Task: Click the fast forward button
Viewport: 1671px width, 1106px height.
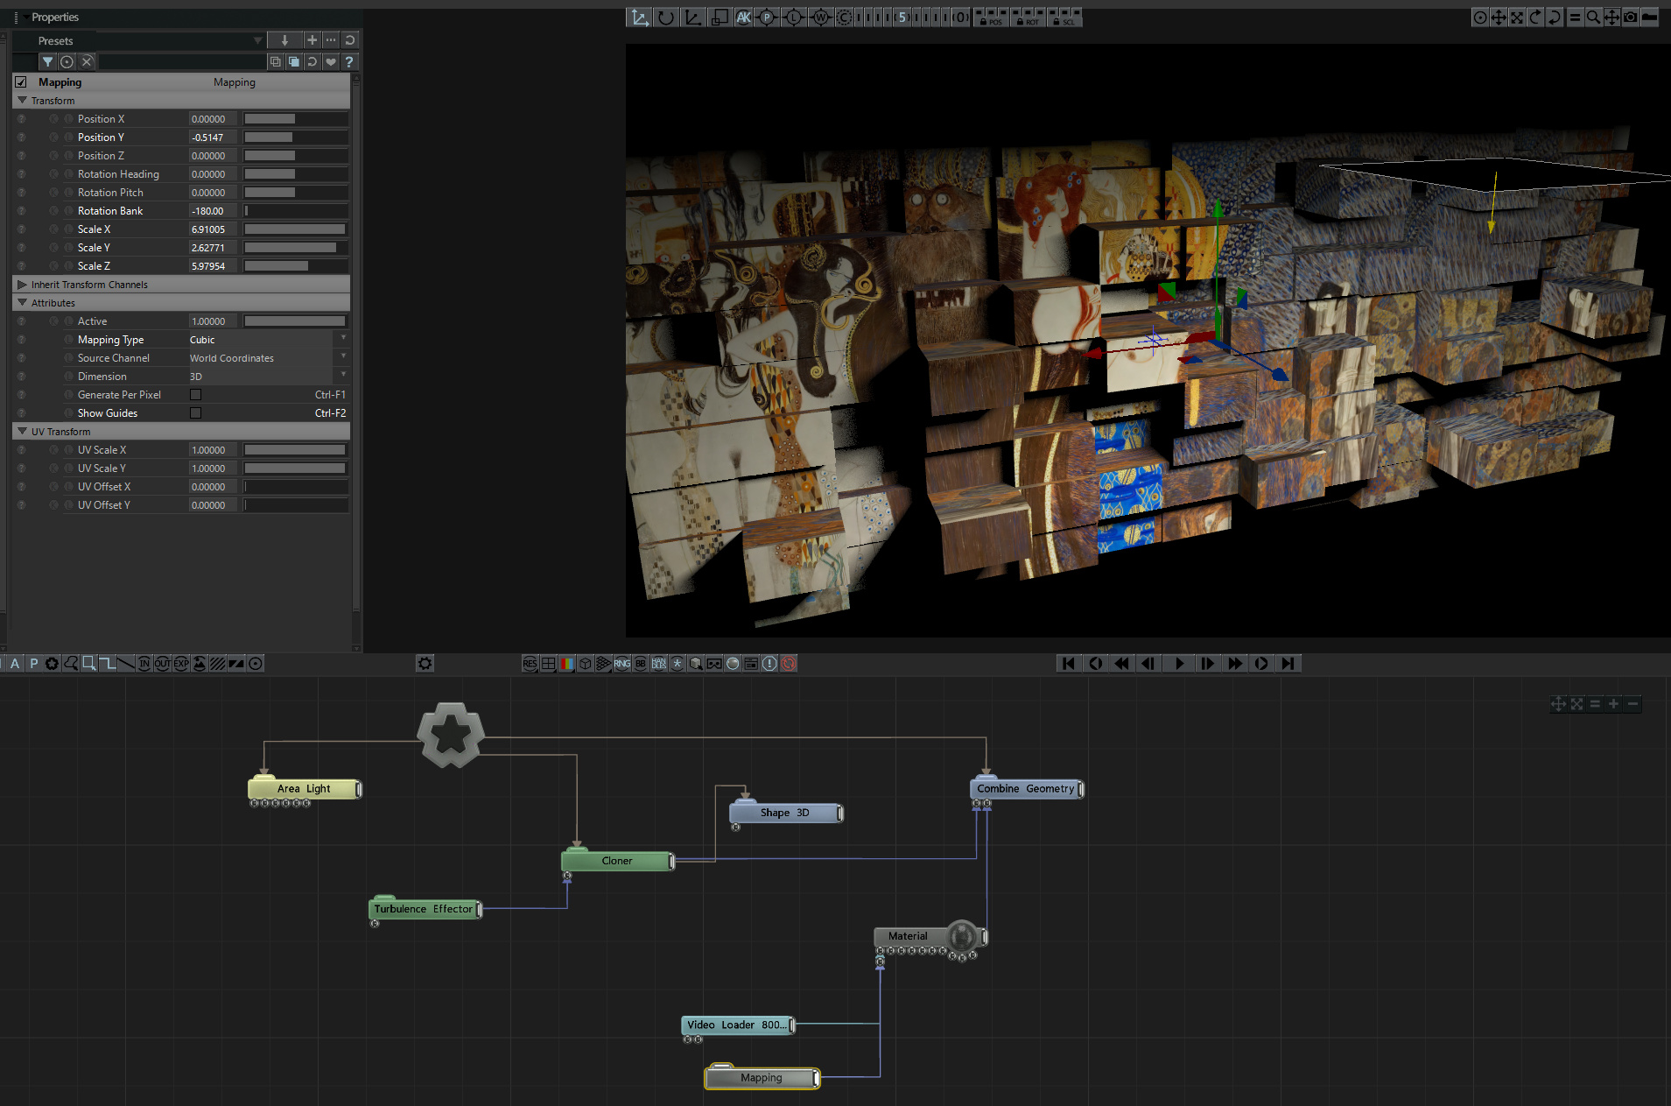Action: pos(1234,664)
